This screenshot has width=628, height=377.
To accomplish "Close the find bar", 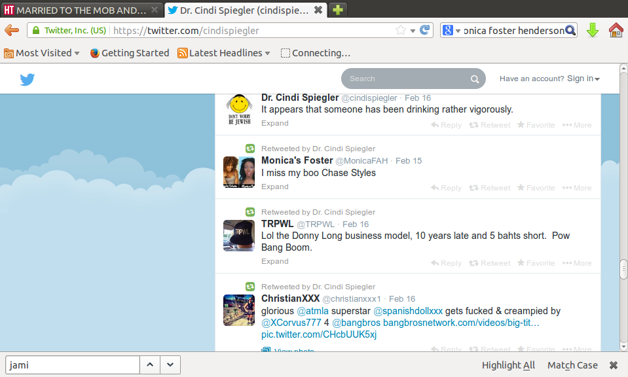I will tap(613, 365).
